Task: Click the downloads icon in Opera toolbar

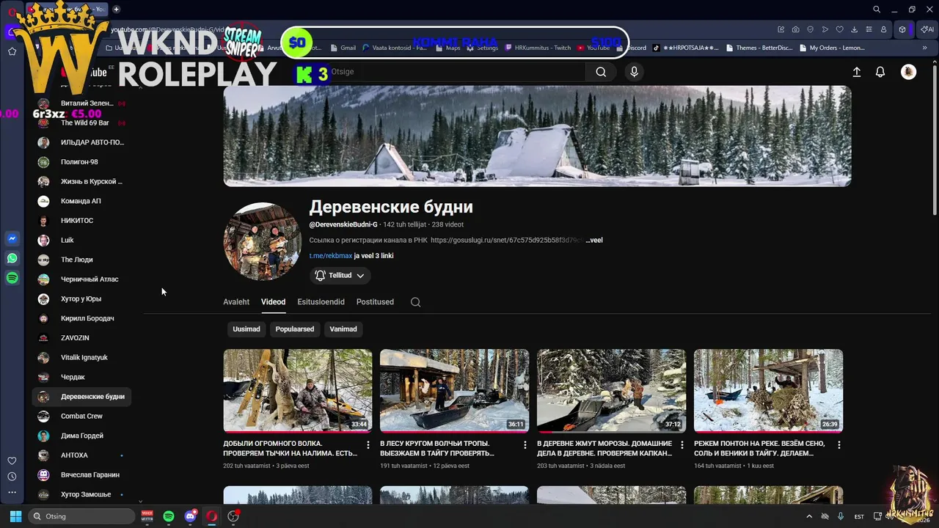Action: click(855, 29)
